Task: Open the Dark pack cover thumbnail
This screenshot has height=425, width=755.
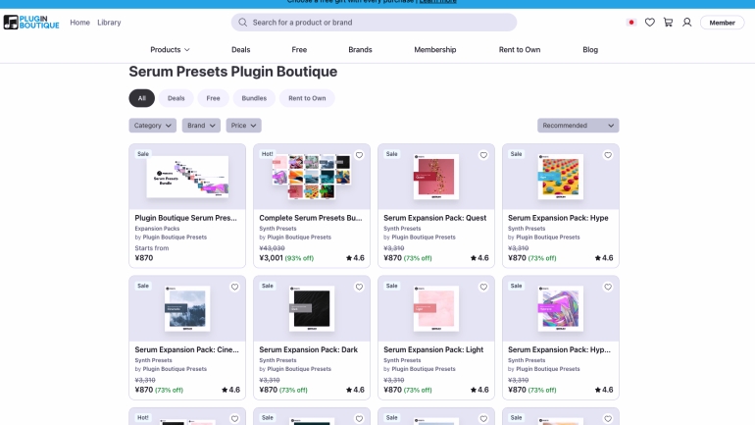Action: pyautogui.click(x=312, y=308)
